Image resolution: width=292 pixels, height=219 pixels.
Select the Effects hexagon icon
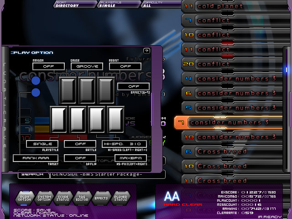[101, 198]
